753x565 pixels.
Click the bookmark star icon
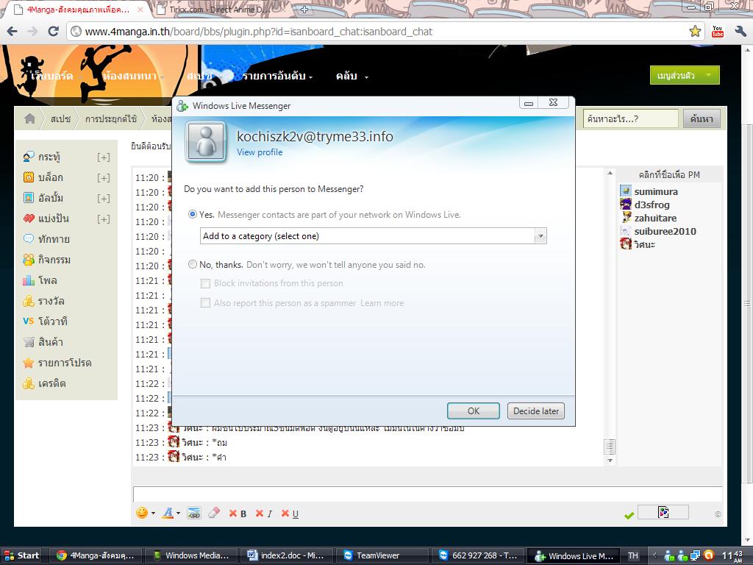click(x=695, y=32)
